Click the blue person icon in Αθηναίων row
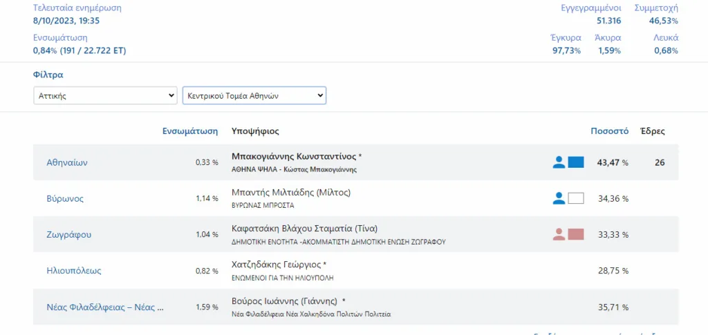The height and width of the screenshot is (335, 708). coord(559,162)
